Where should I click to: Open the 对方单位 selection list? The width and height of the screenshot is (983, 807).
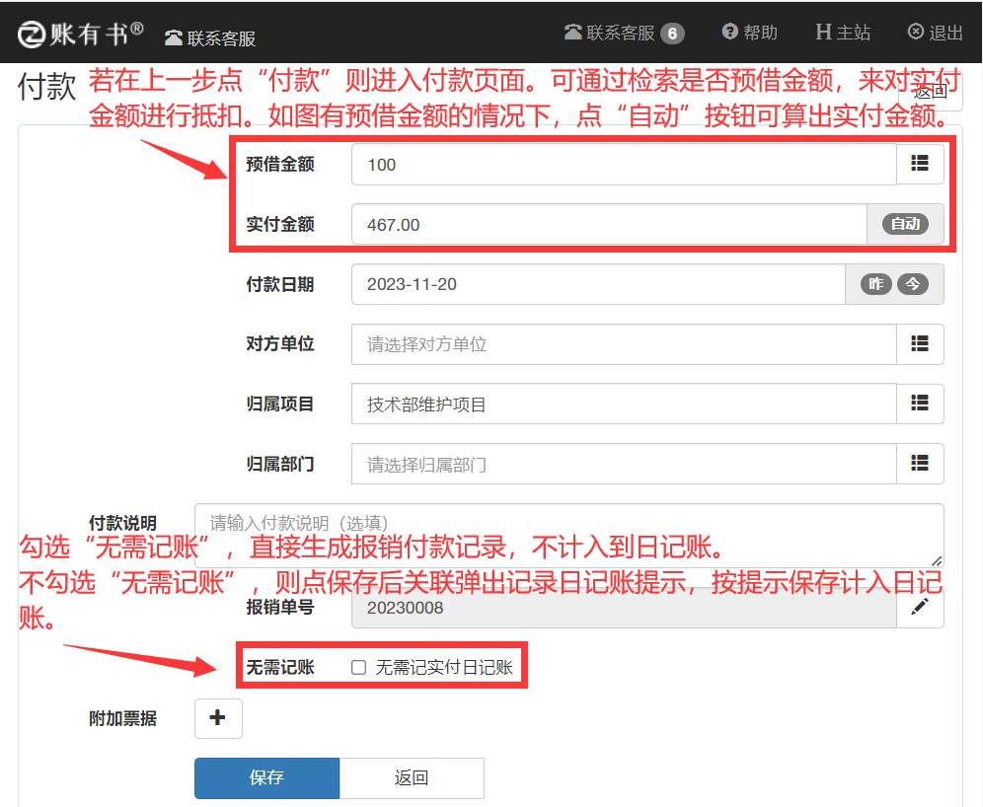tap(920, 344)
